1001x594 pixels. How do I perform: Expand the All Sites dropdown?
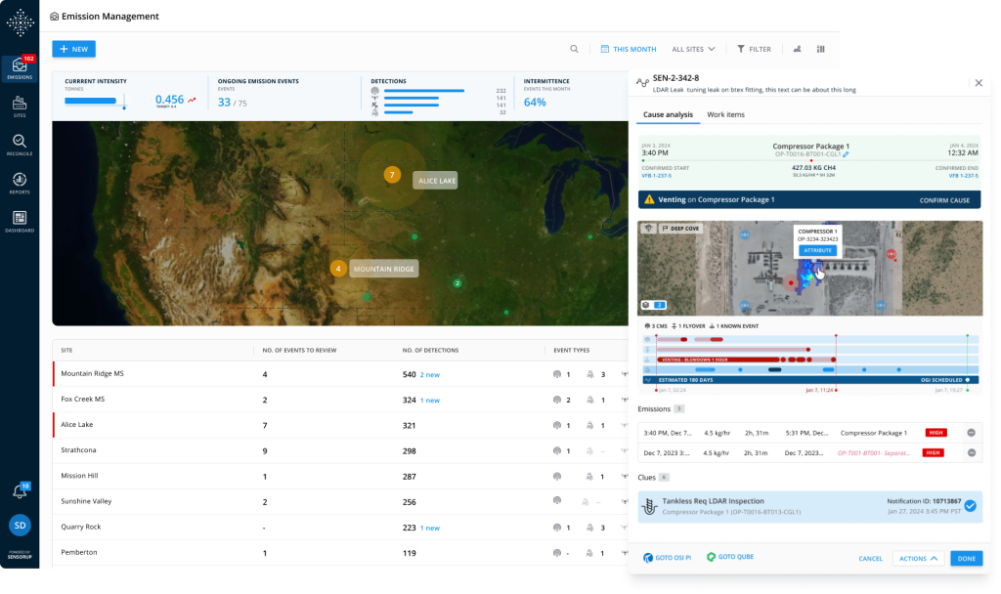tap(693, 49)
